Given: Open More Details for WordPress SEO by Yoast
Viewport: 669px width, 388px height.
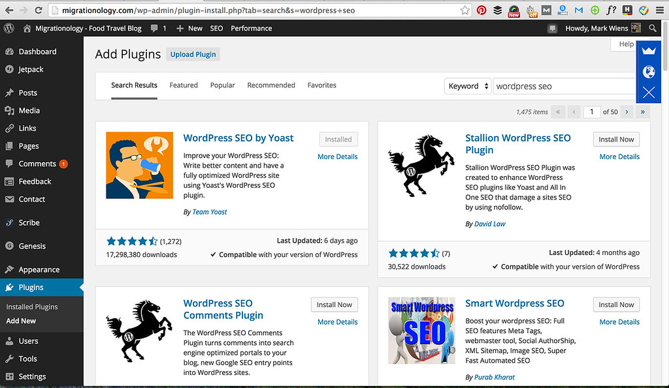Looking at the screenshot, I should [338, 157].
